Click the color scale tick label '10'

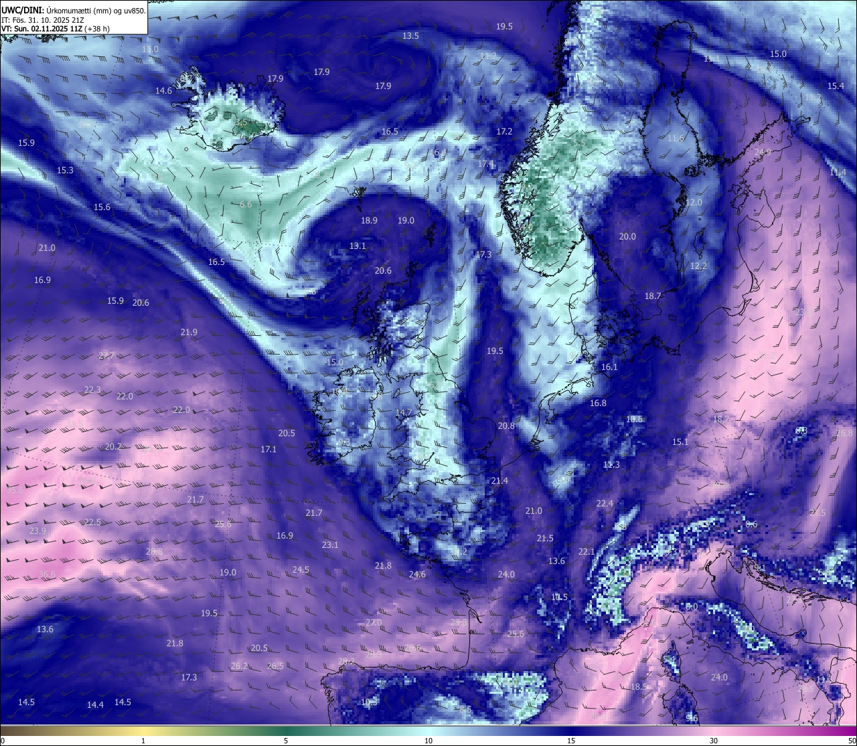pos(428,741)
